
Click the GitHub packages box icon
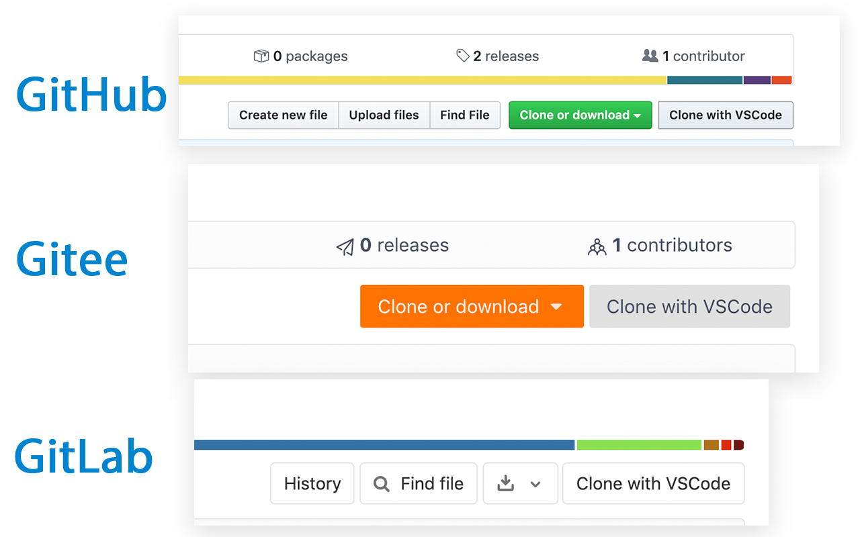[x=261, y=56]
